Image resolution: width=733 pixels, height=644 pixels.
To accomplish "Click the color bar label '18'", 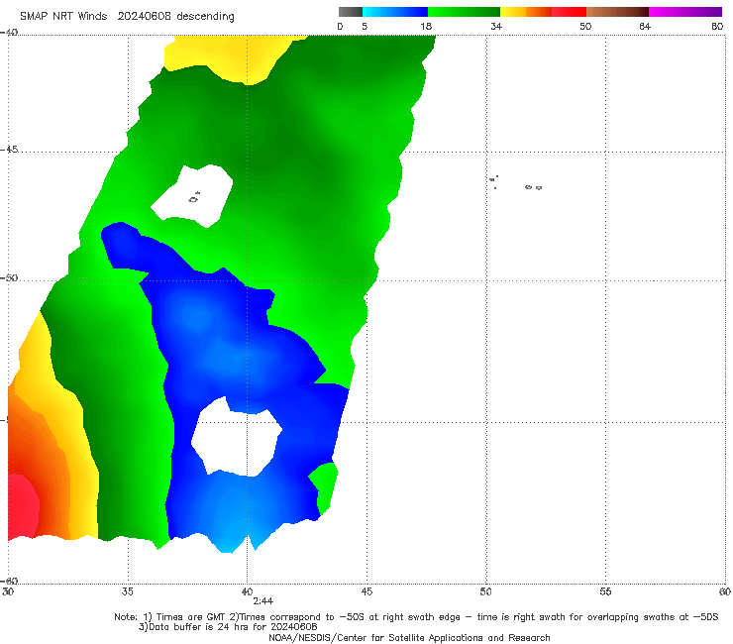I will (x=426, y=26).
